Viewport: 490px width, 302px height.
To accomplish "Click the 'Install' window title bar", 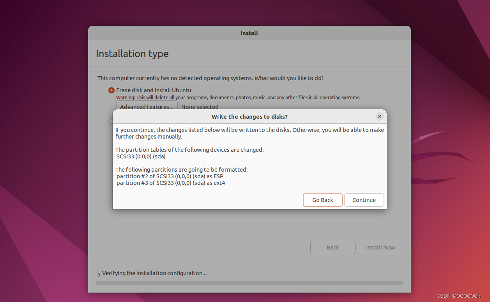I will tap(249, 33).
